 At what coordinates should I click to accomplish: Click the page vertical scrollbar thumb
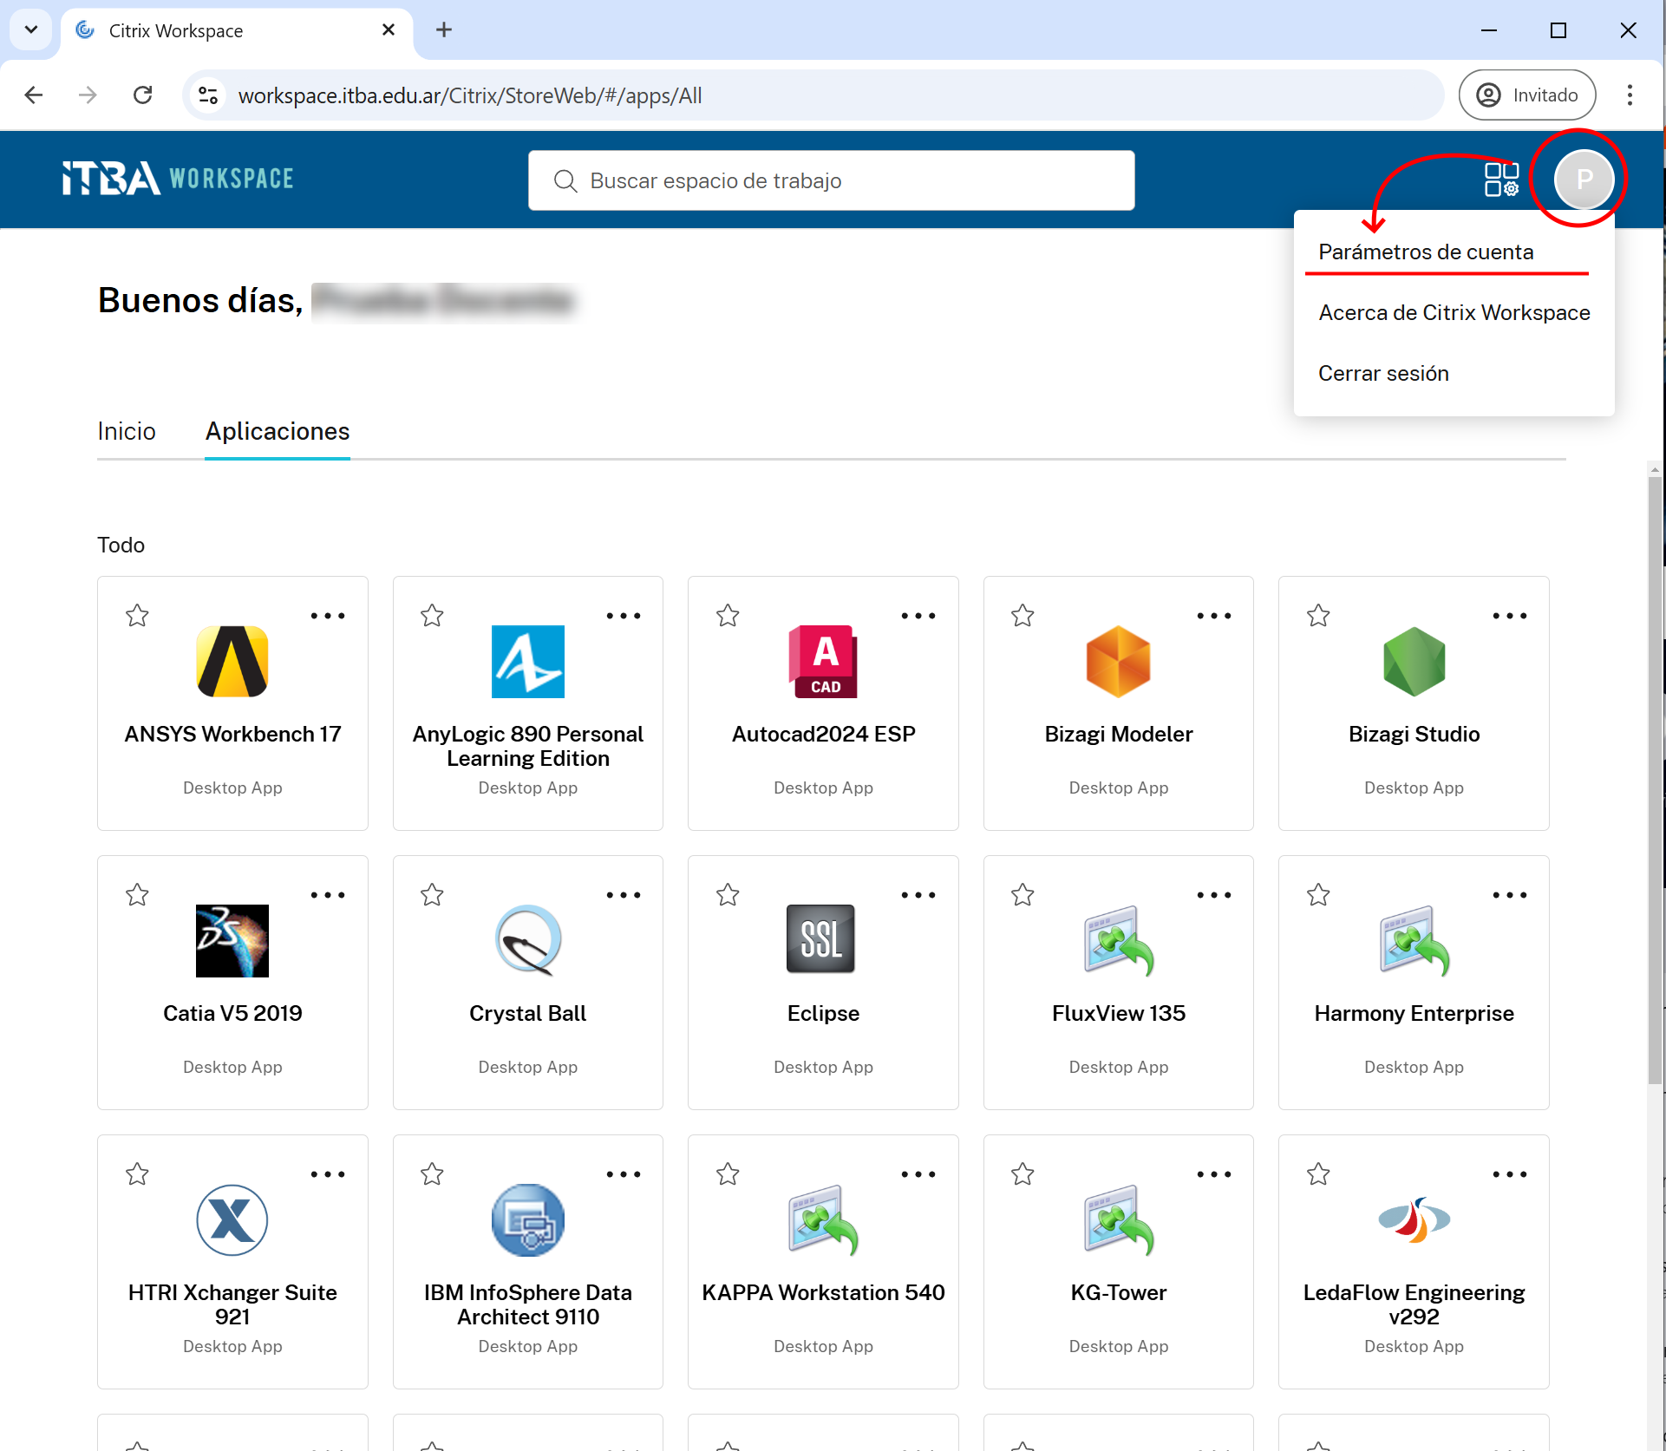(x=1655, y=781)
